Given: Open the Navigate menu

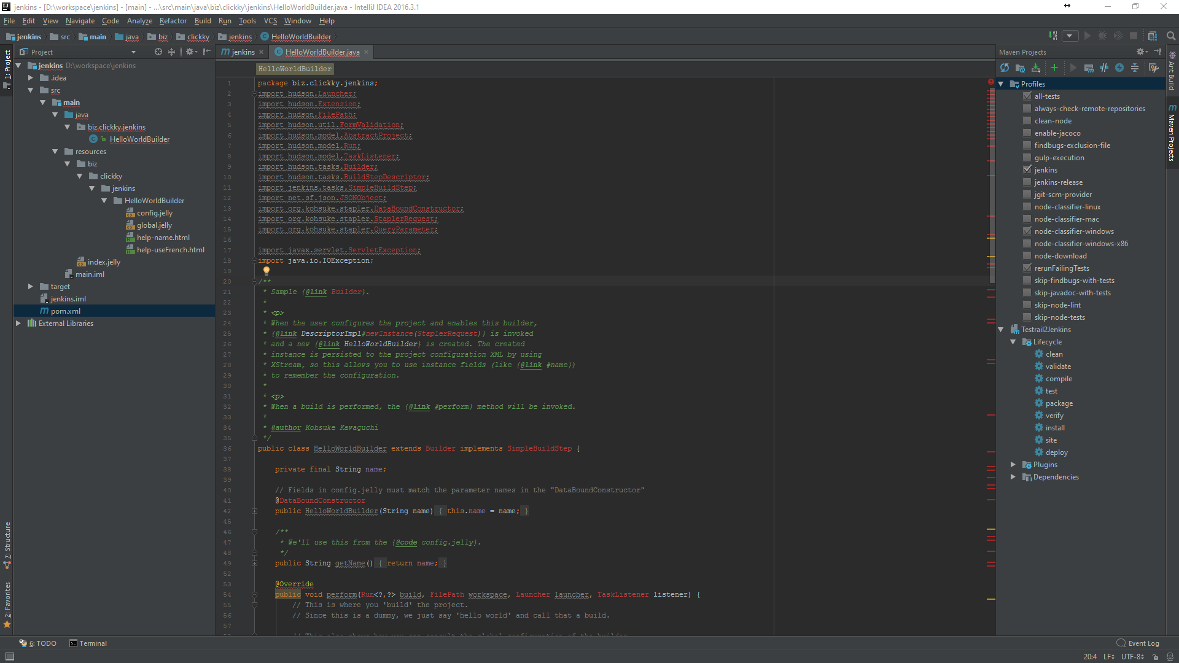Looking at the screenshot, I should (x=80, y=21).
